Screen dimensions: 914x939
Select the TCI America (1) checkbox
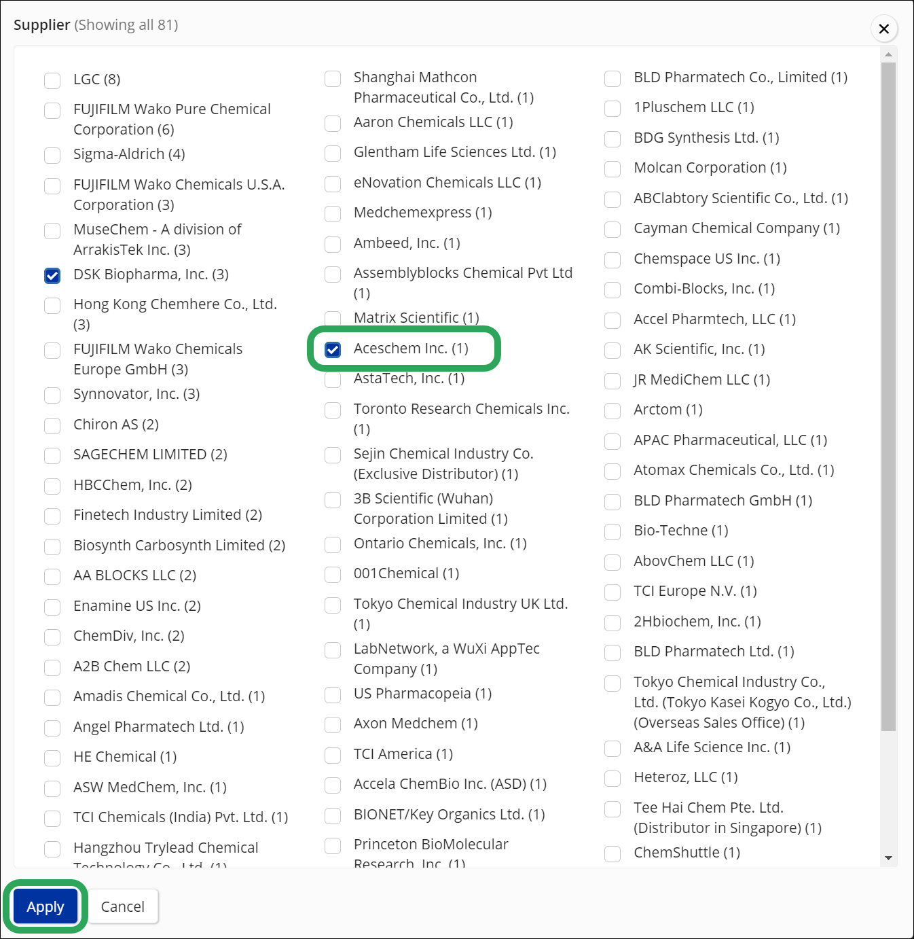tap(333, 756)
